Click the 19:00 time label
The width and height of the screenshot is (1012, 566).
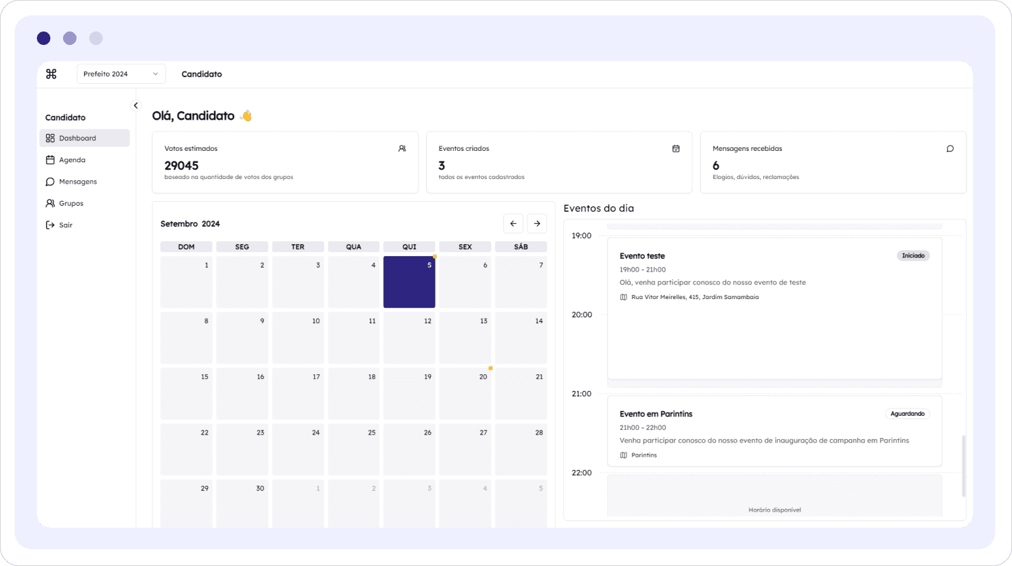pyautogui.click(x=582, y=236)
